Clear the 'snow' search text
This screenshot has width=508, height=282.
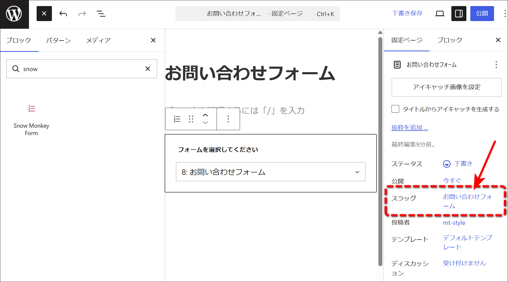pyautogui.click(x=148, y=69)
